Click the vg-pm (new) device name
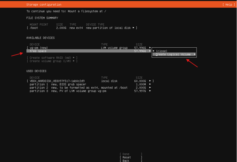Image resolution: width=237 pixels, height=162 pixels. point(39,48)
